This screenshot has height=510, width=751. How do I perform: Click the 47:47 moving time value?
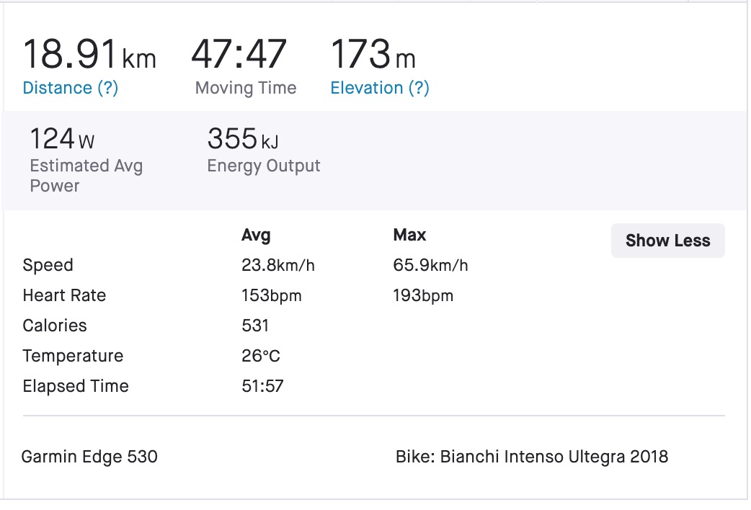pos(239,54)
